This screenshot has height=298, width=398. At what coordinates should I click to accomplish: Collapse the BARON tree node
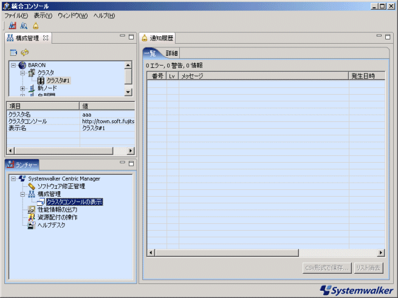tap(13, 66)
